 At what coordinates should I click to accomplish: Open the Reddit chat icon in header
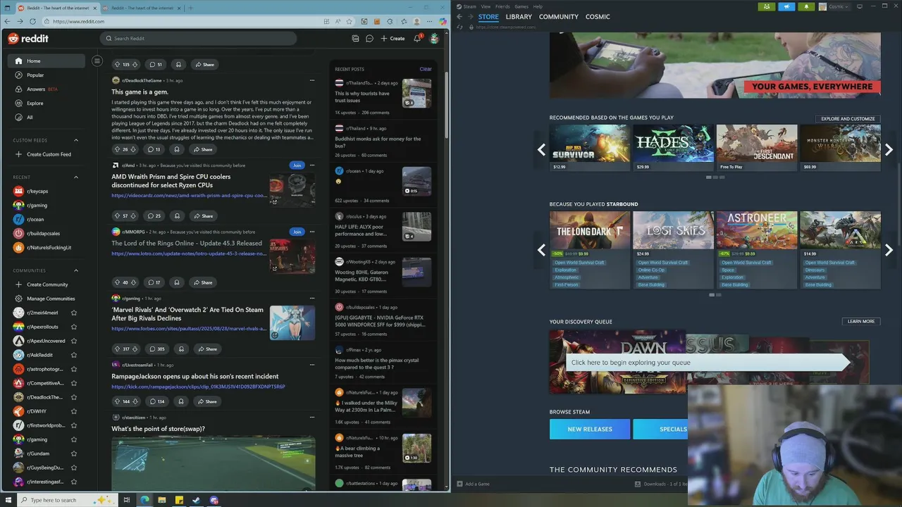pyautogui.click(x=369, y=39)
